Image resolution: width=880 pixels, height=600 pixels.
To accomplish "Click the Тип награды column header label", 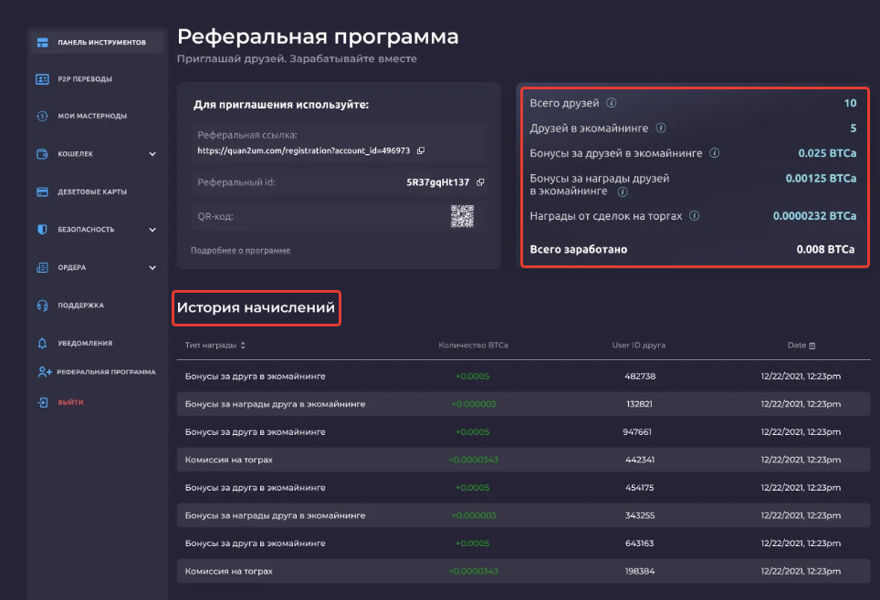I will coord(211,346).
